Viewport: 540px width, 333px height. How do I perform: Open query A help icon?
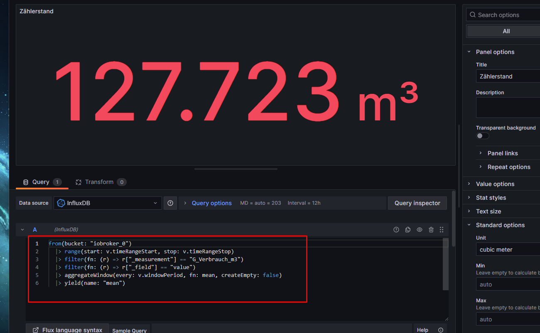tap(396, 230)
